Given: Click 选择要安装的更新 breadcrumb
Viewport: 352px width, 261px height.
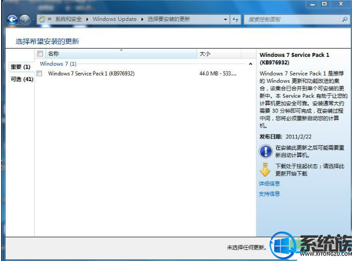Looking at the screenshot, I should (169, 19).
